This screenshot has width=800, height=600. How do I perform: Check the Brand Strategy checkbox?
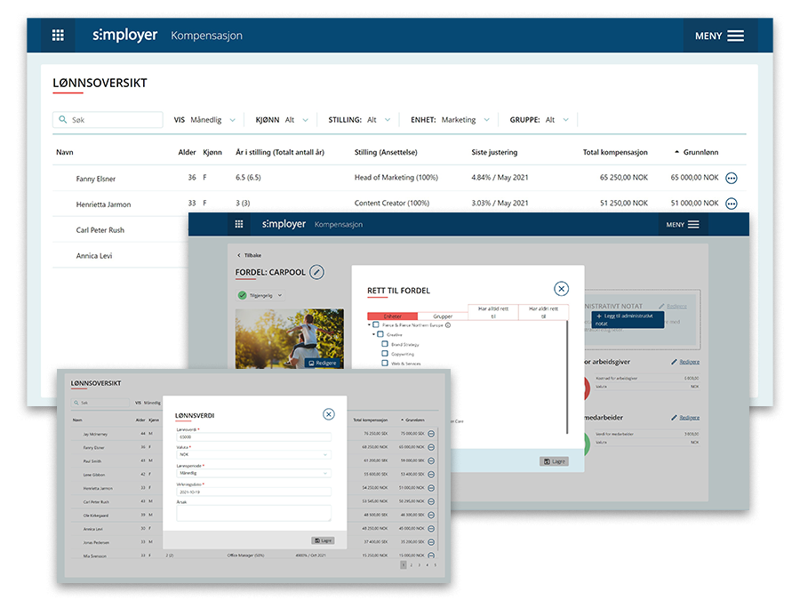coord(385,344)
